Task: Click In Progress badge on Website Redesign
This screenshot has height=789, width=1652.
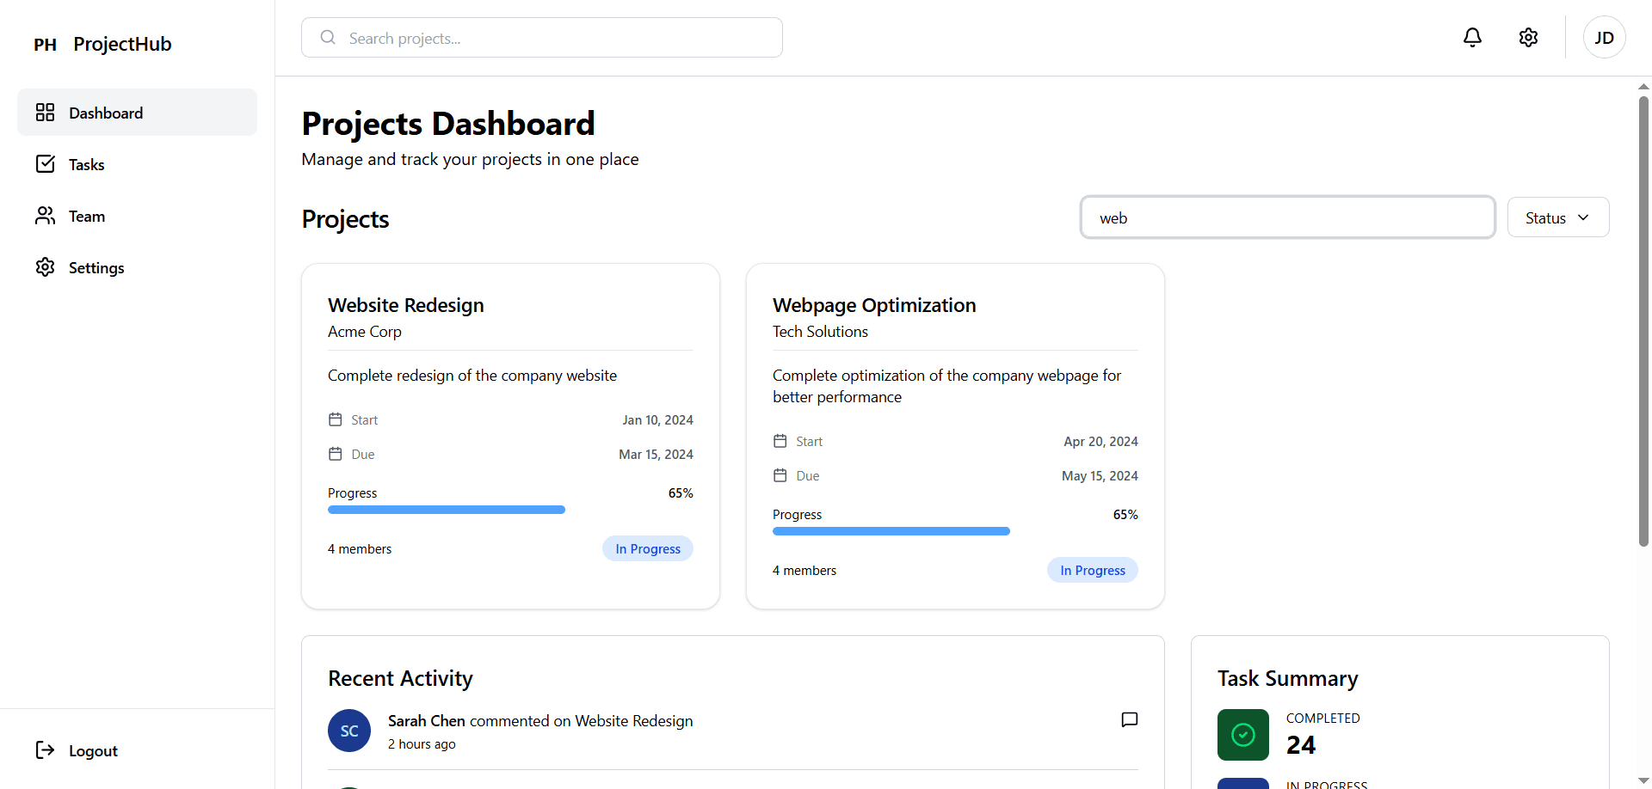Action: pyautogui.click(x=648, y=548)
